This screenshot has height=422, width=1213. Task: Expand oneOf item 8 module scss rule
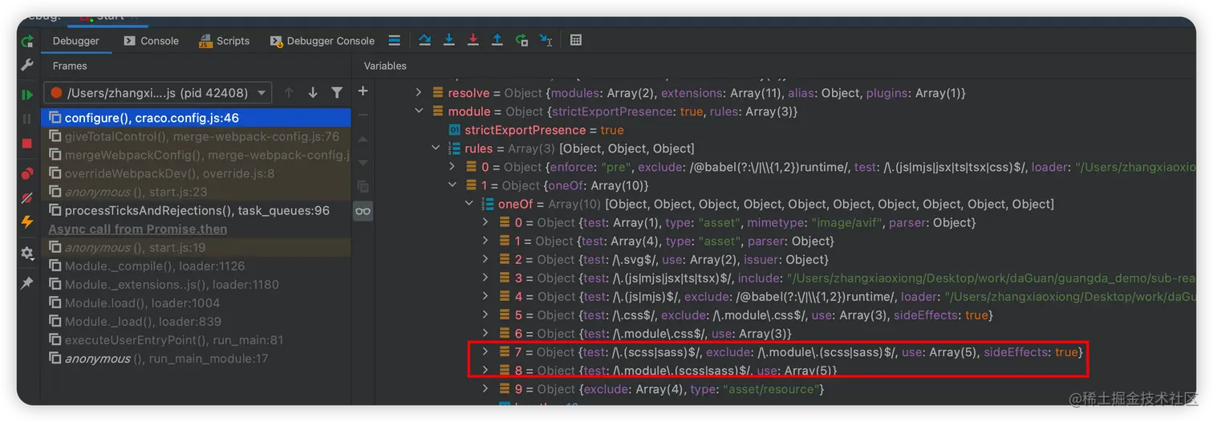pyautogui.click(x=485, y=370)
